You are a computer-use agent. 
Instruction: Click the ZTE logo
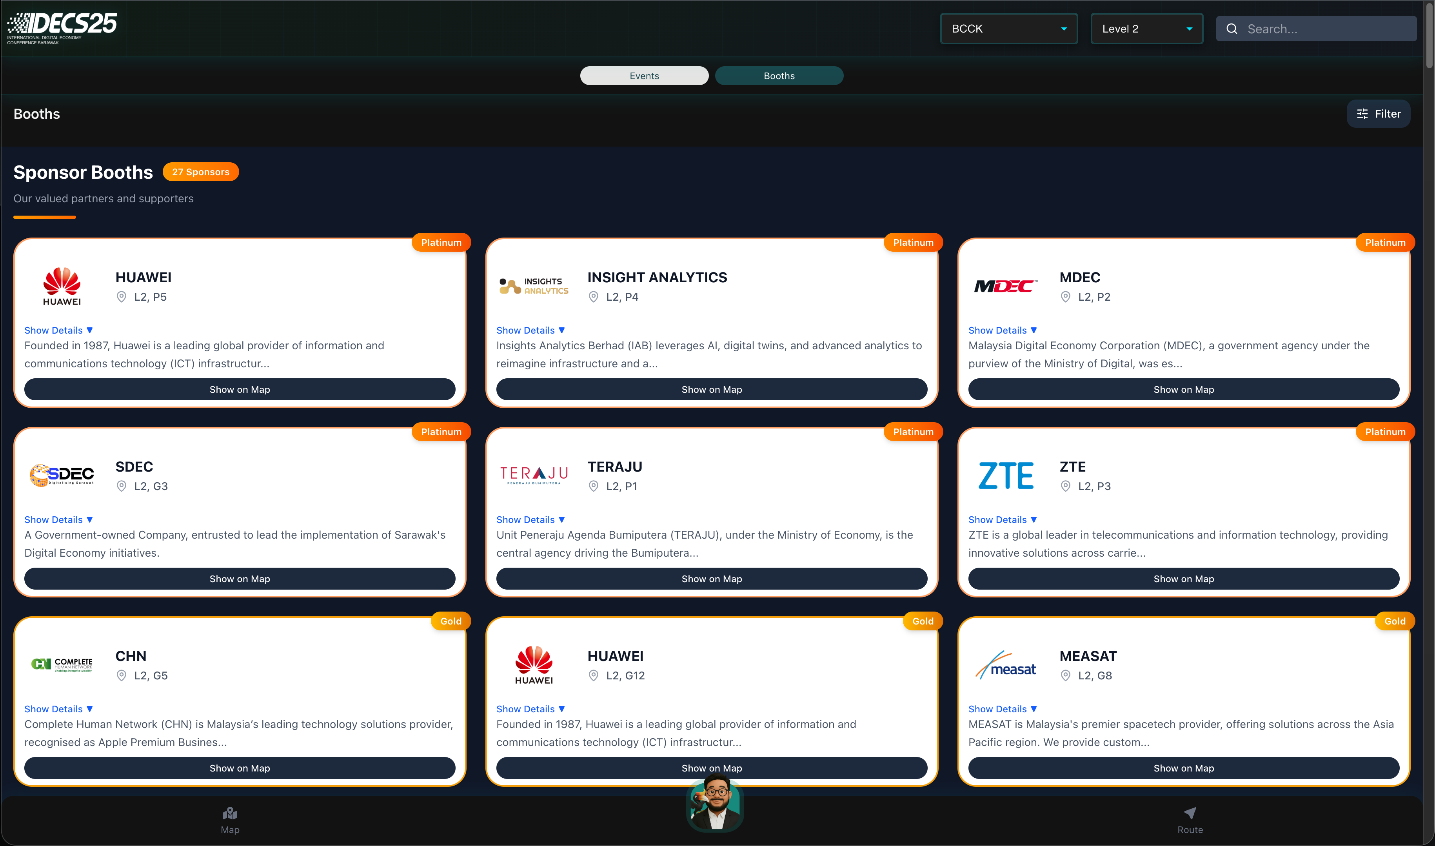1006,476
